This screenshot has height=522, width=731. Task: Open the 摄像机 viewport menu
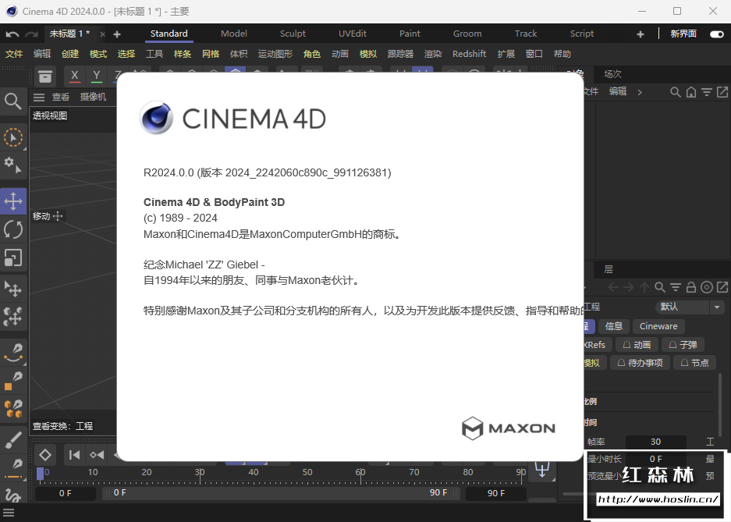tap(93, 97)
